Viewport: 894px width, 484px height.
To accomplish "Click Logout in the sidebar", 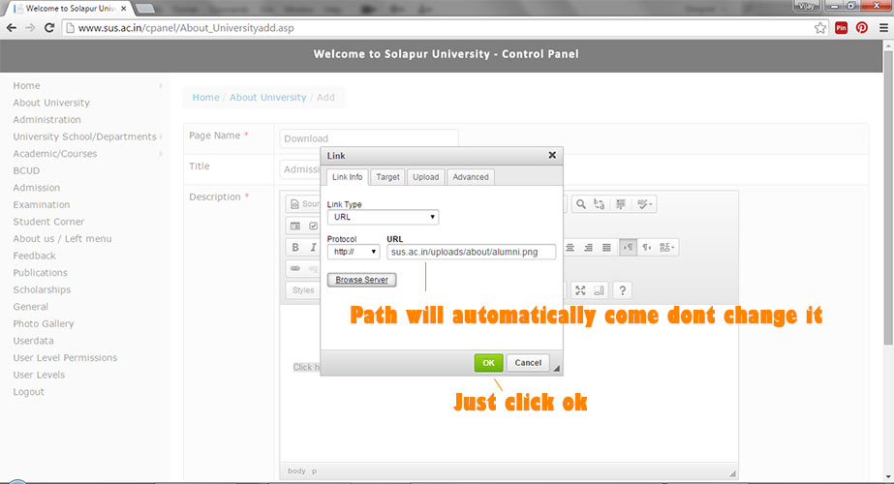I will coord(28,392).
